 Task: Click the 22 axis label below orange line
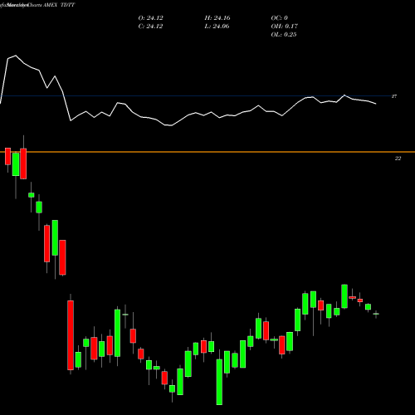click(398, 159)
